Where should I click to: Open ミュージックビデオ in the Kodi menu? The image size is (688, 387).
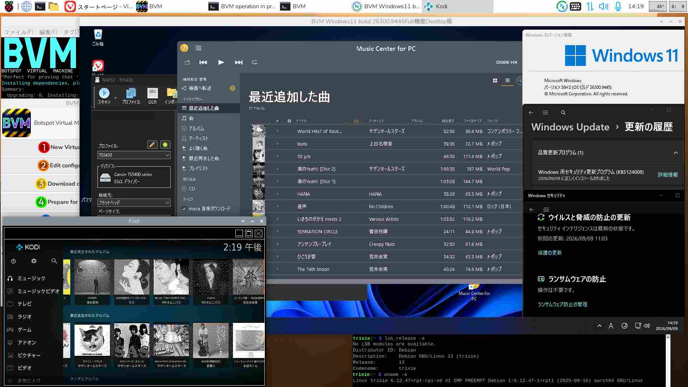(38, 291)
